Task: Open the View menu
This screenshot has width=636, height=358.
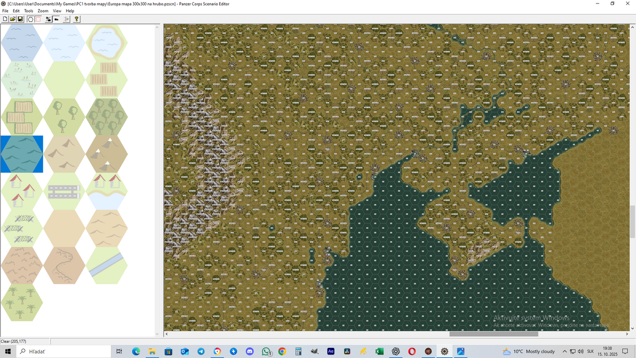Action: (57, 11)
